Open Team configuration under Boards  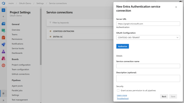20,69
